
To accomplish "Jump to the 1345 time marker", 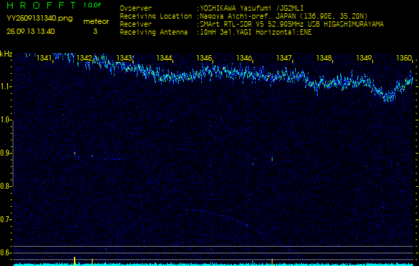I will [204, 59].
